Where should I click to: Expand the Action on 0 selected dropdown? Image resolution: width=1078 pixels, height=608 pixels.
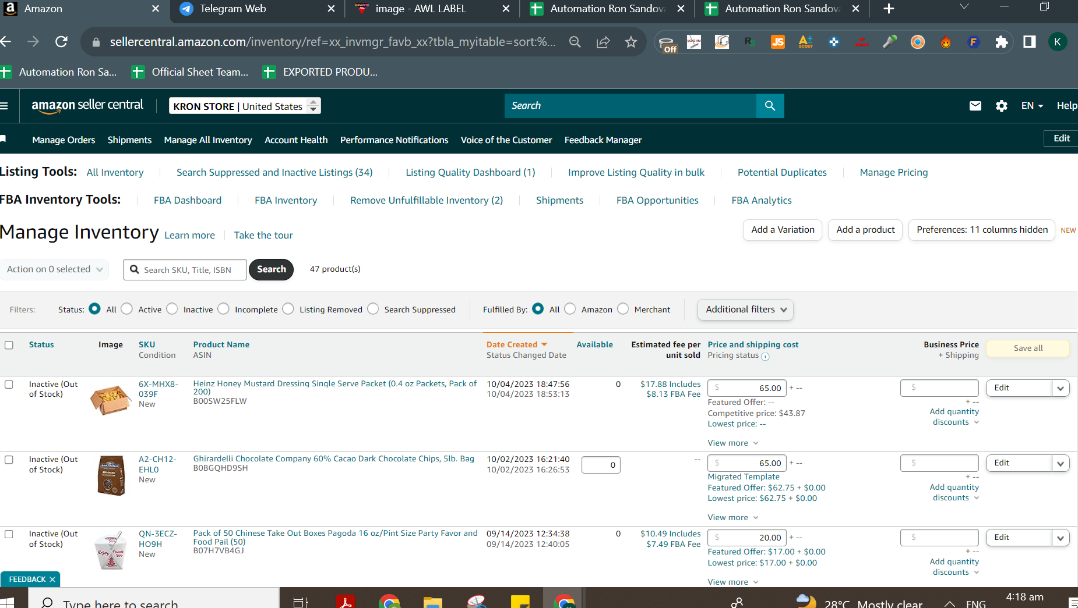[54, 269]
